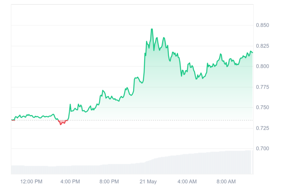Click the 0.850 price axis label
284x189 pixels.
(262, 25)
